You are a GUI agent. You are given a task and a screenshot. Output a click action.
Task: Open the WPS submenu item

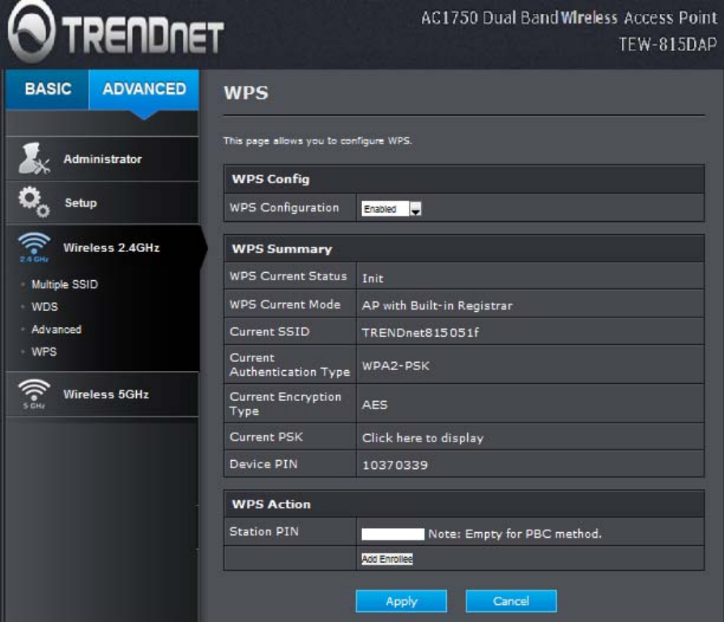pyautogui.click(x=45, y=351)
